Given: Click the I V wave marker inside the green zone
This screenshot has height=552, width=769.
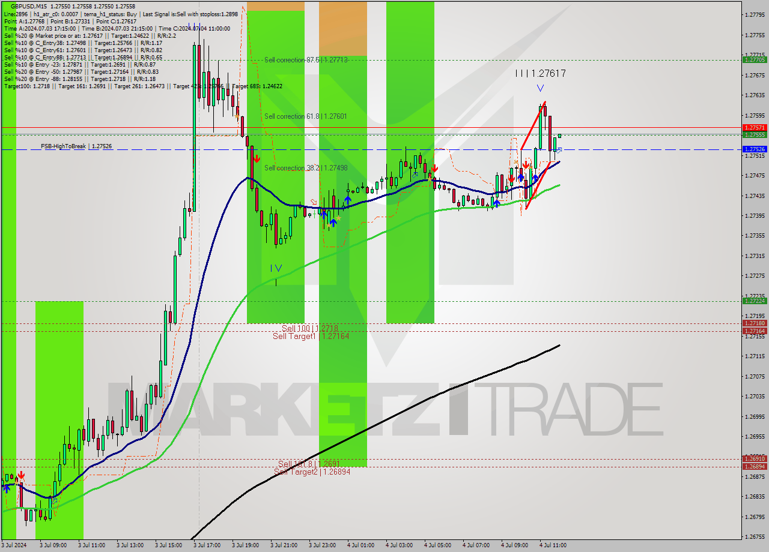Looking at the screenshot, I should [x=277, y=268].
